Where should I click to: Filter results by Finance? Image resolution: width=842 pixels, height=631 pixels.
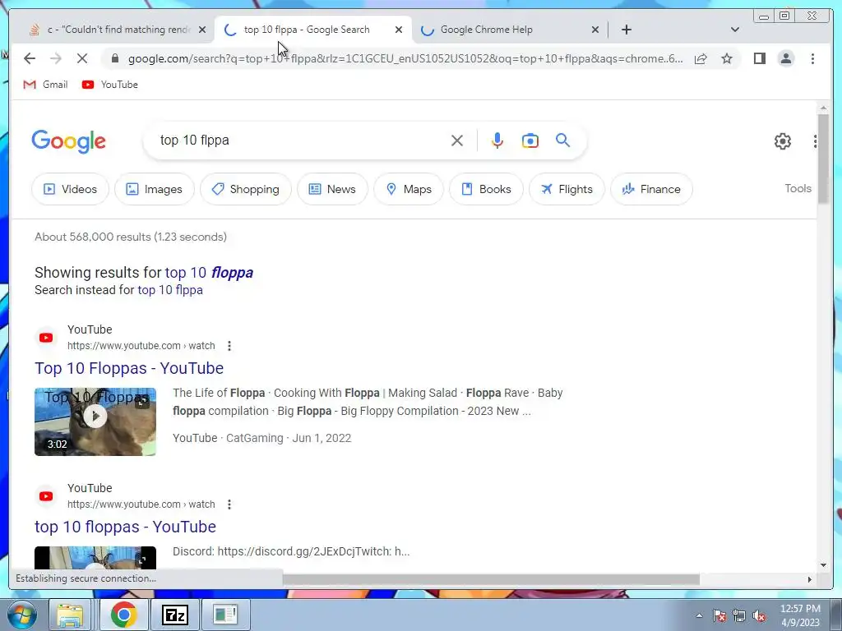point(651,189)
